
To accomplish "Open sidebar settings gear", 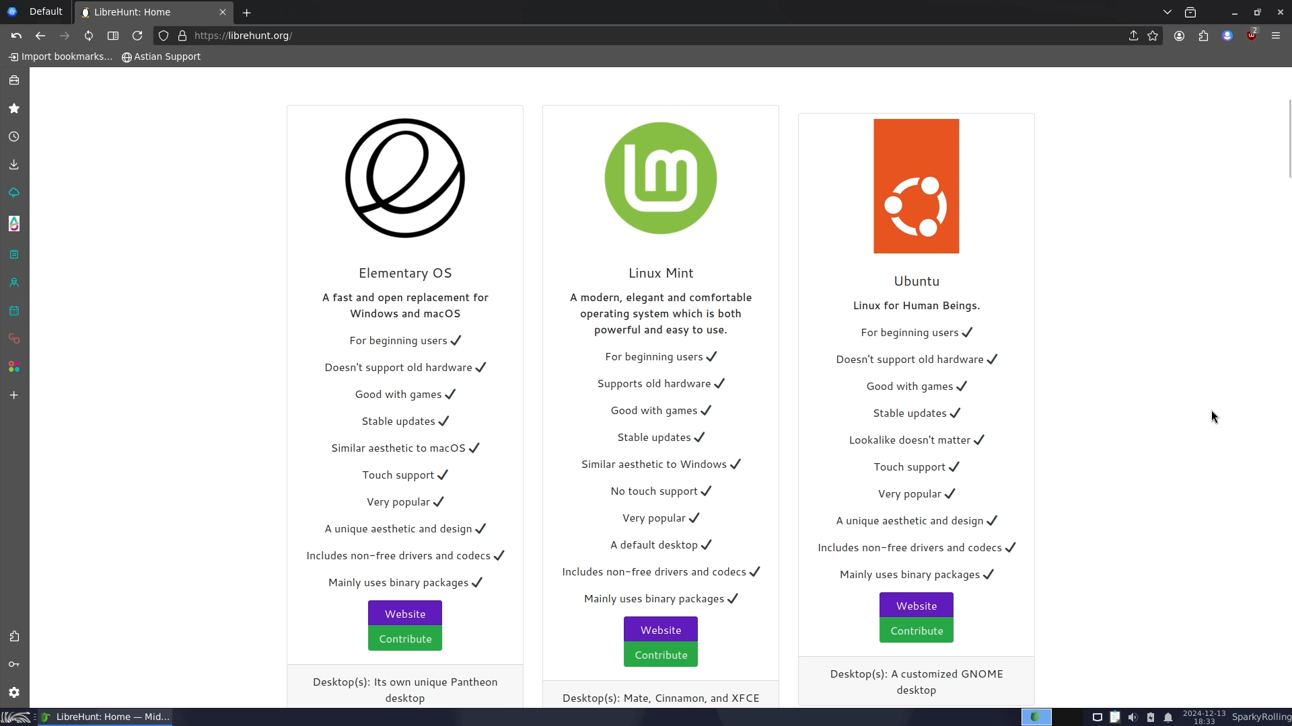I will pos(14,692).
